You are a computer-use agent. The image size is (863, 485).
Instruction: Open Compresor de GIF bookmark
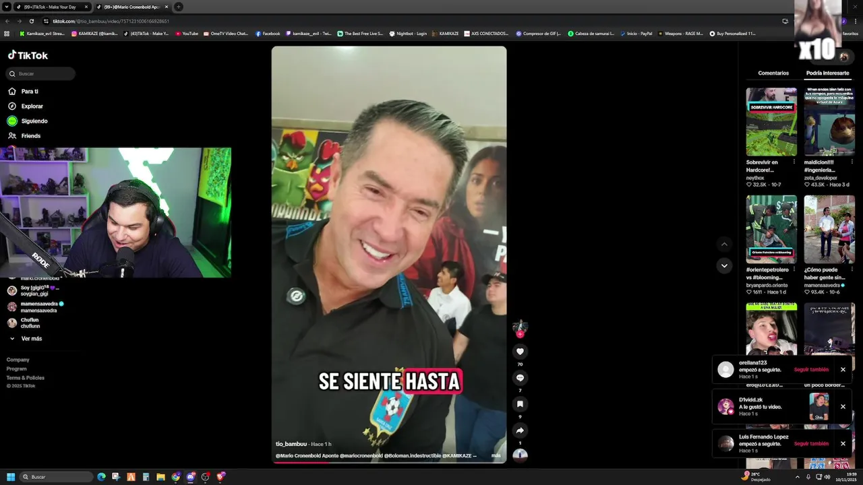(x=538, y=33)
